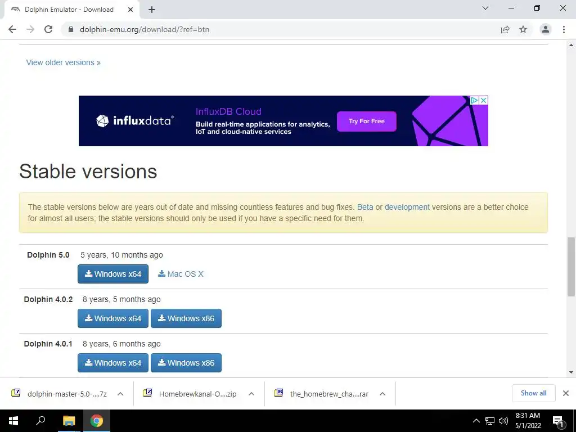Close the downloads bar
This screenshot has width=576, height=432.
pos(566,393)
